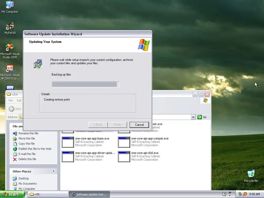The image size is (264, 198).
Task: Click the Windows logo in wizard header
Action: tap(144, 45)
